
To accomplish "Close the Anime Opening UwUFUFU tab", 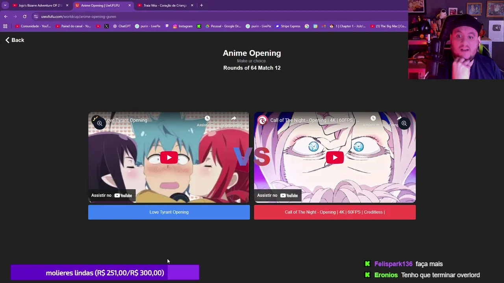I will click(130, 6).
